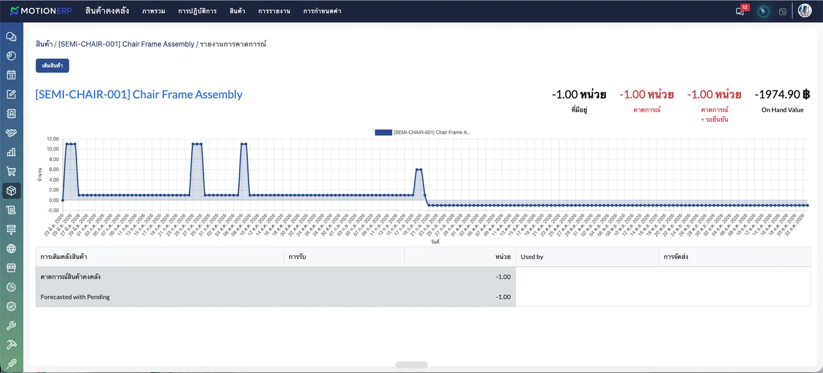Open the timesheet clock sidebar icon
Viewport: 823px width, 373px height.
click(11, 287)
